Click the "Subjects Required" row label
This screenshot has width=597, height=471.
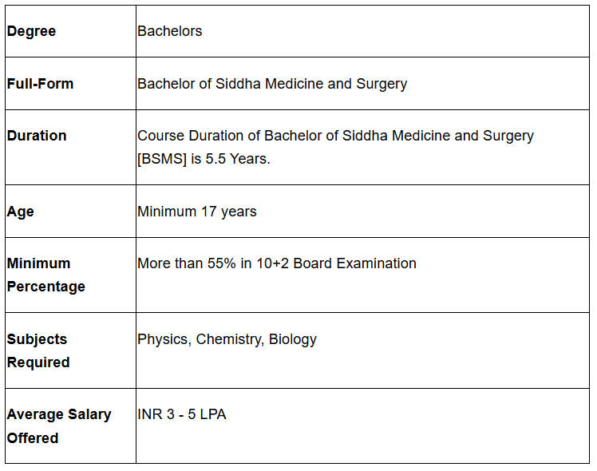(x=38, y=350)
